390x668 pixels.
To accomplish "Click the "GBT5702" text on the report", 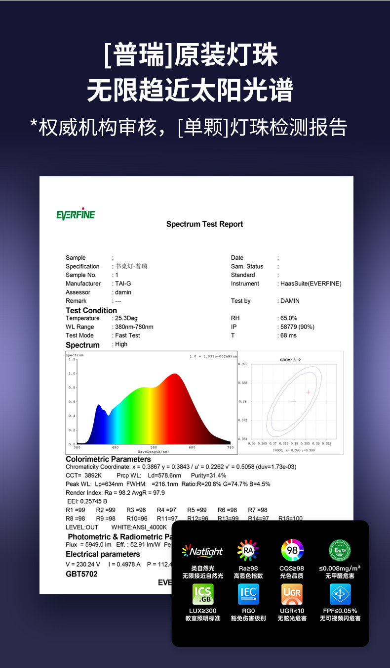I will point(81,574).
